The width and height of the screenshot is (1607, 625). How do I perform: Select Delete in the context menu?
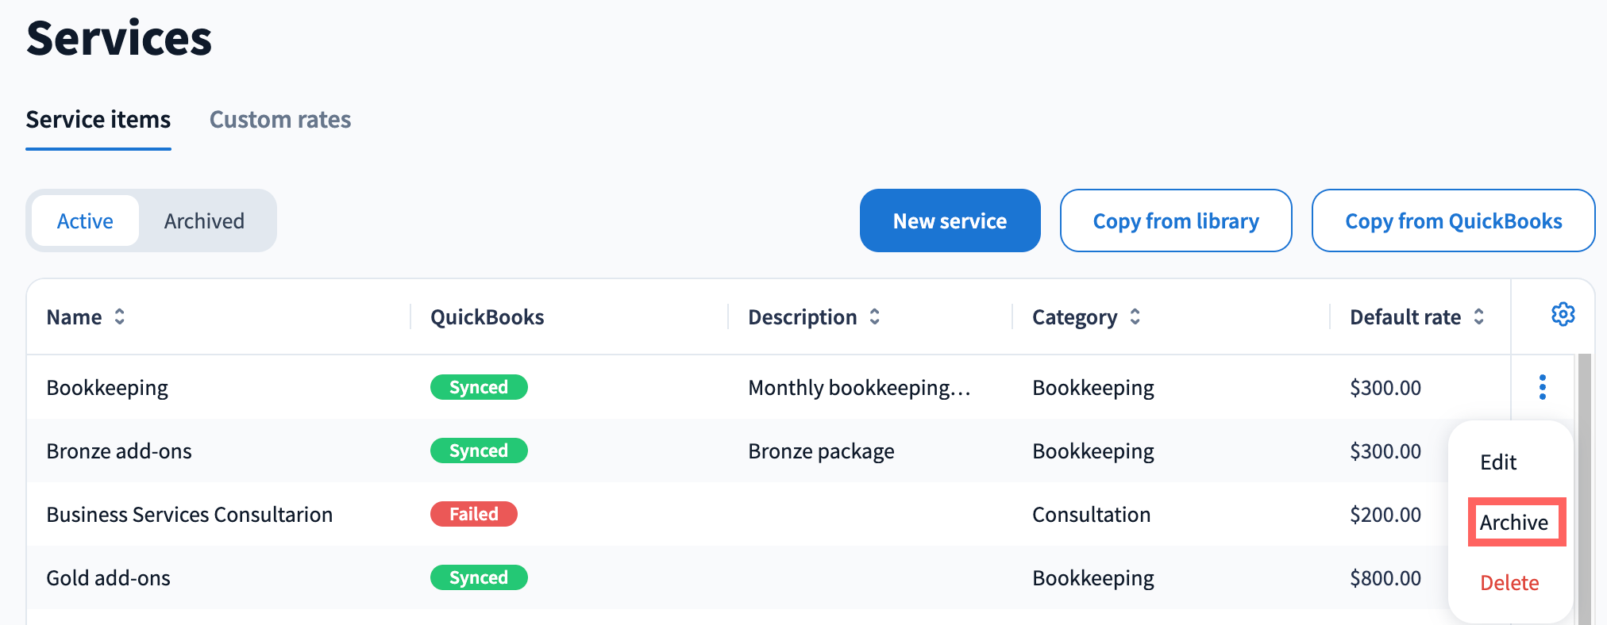1509,583
